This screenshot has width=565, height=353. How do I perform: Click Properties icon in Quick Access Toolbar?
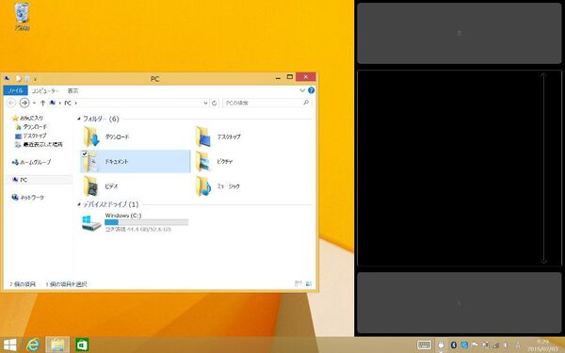coord(19,78)
